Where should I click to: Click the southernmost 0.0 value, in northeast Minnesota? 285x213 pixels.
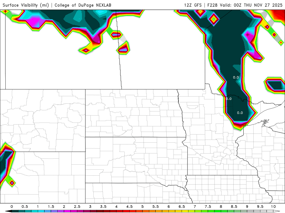pyautogui.click(x=240, y=113)
